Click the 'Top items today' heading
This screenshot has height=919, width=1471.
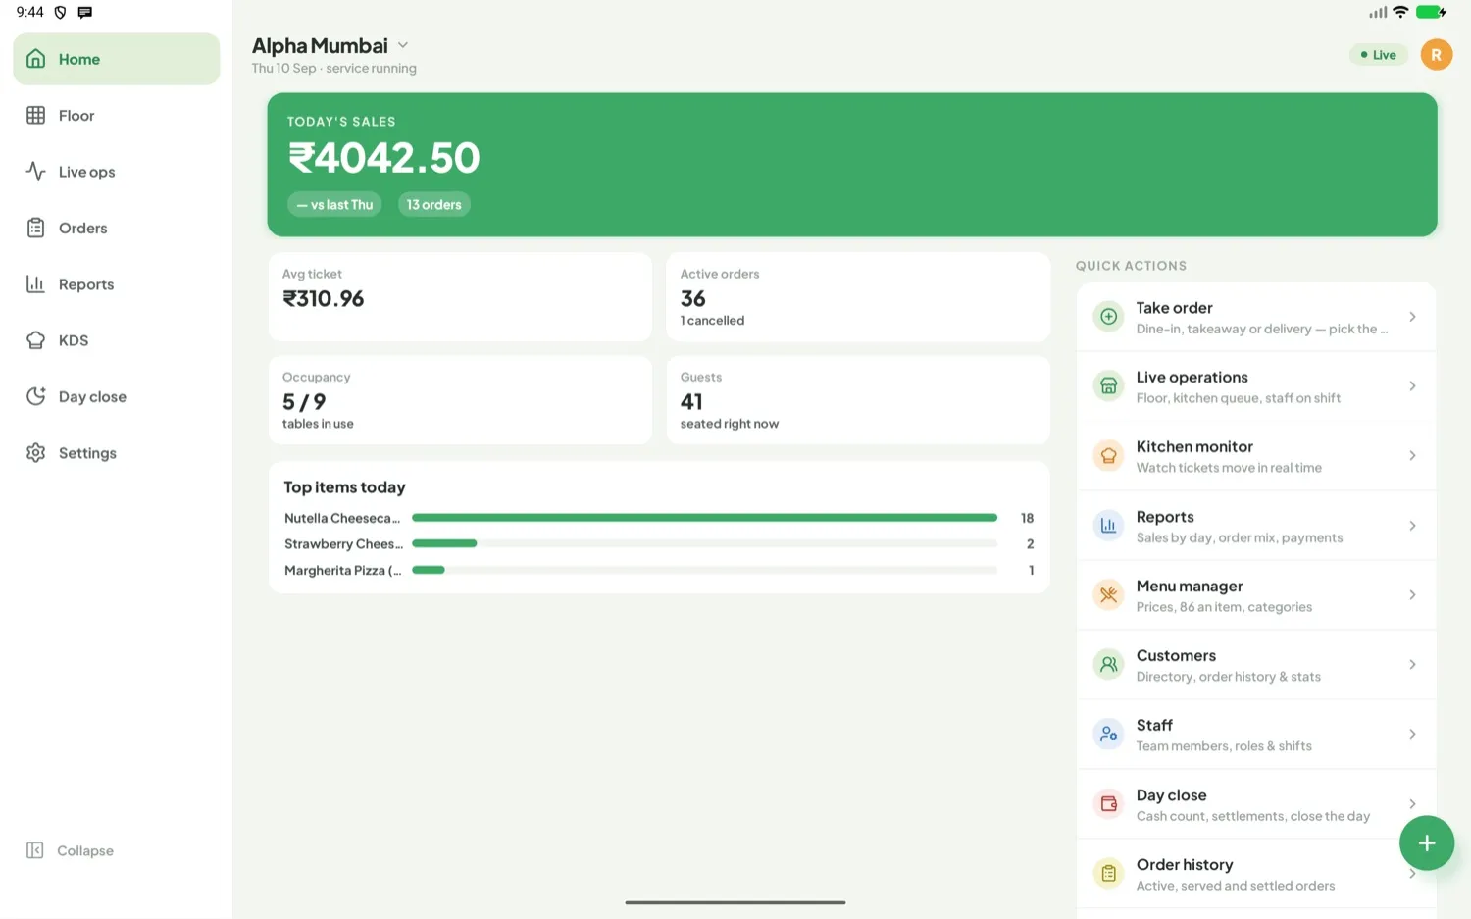pos(344,487)
